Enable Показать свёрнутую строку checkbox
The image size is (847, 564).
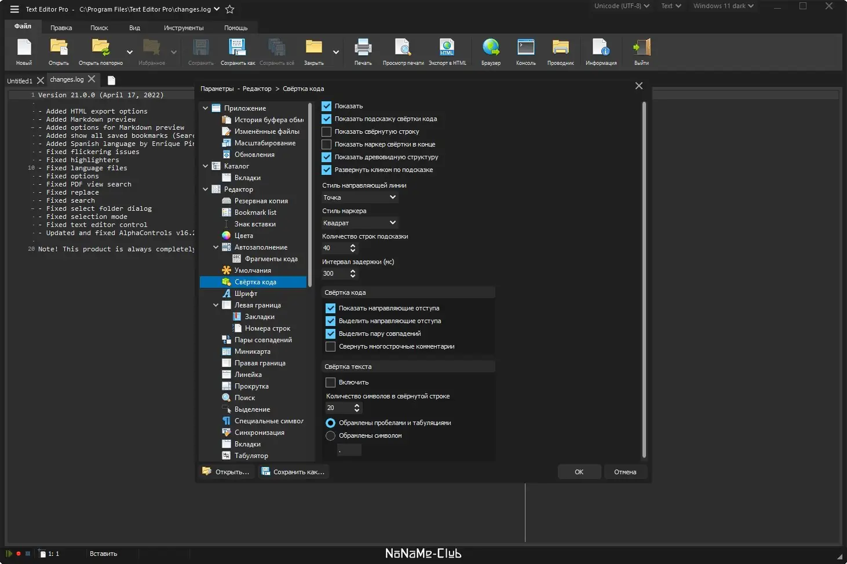(x=327, y=131)
